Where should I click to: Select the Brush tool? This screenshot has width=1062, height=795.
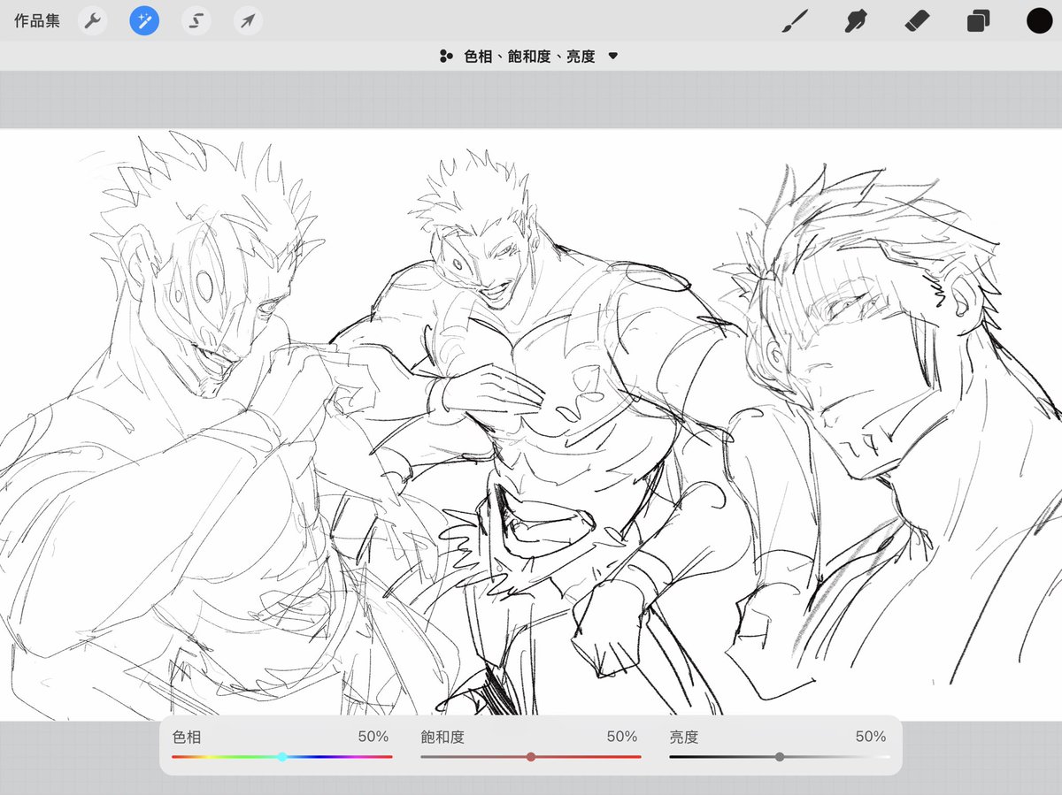[x=796, y=21]
